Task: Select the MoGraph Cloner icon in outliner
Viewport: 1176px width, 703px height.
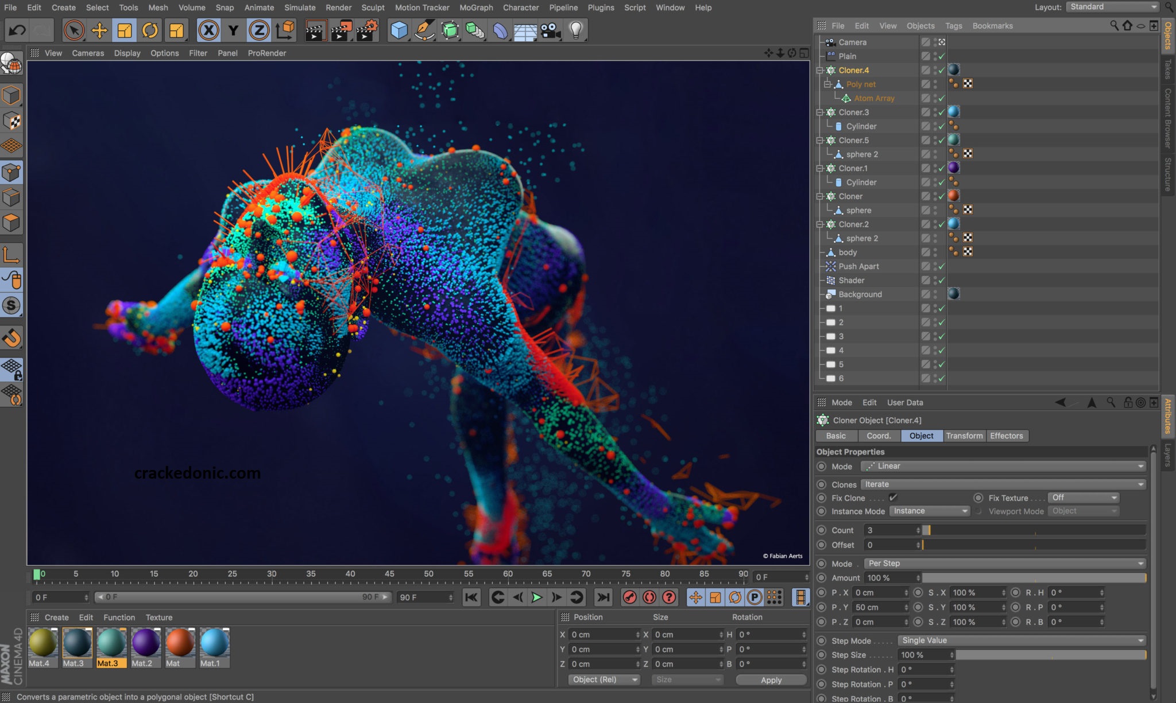Action: (x=831, y=69)
